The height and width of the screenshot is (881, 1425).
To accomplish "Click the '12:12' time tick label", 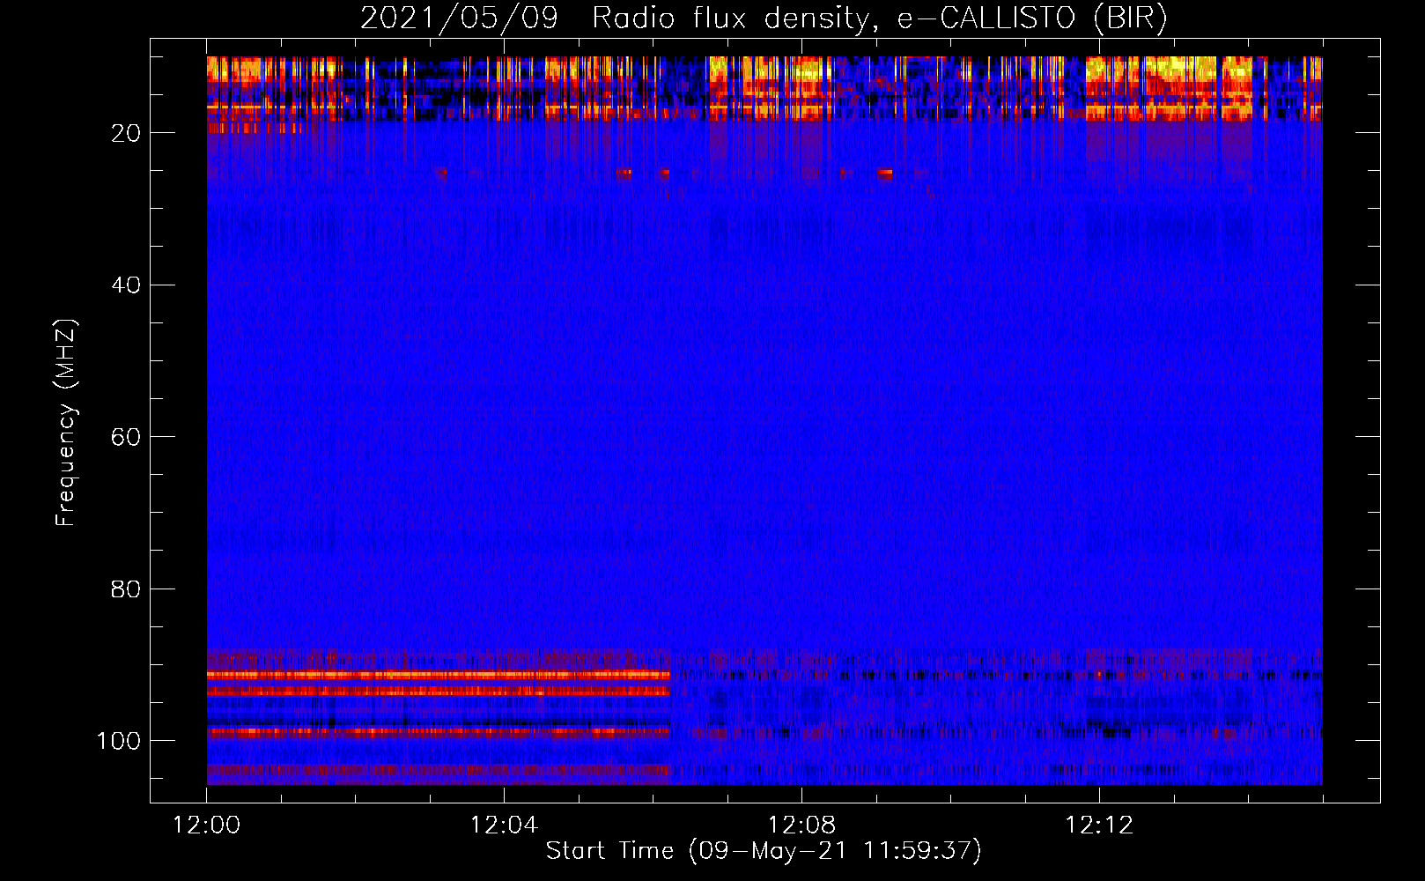I will point(1099,825).
